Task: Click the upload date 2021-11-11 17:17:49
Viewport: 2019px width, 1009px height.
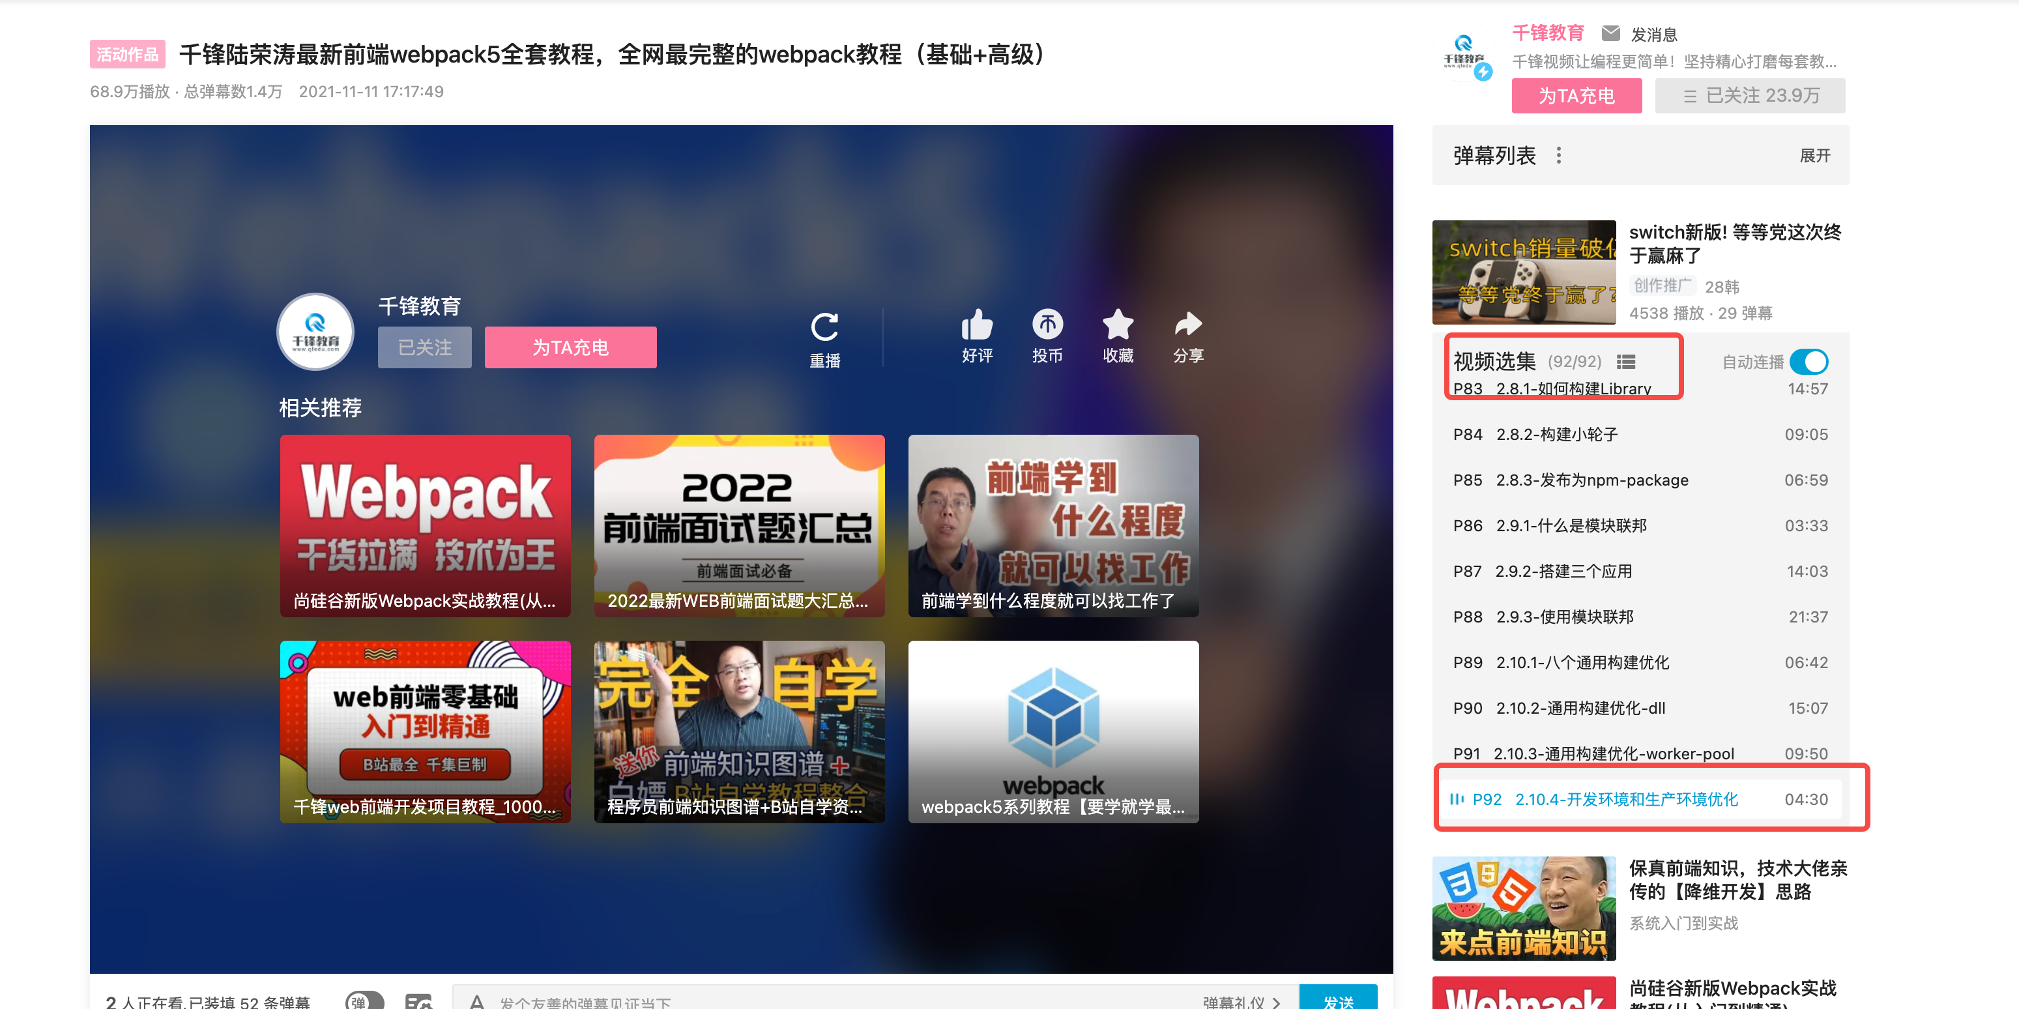Action: (371, 92)
